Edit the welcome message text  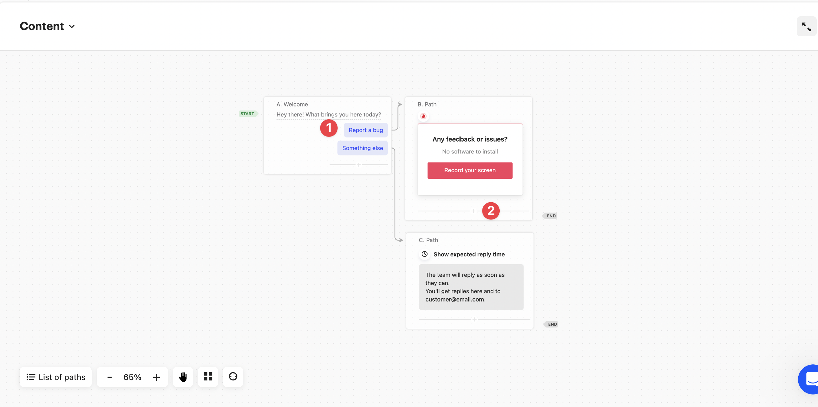pyautogui.click(x=328, y=115)
